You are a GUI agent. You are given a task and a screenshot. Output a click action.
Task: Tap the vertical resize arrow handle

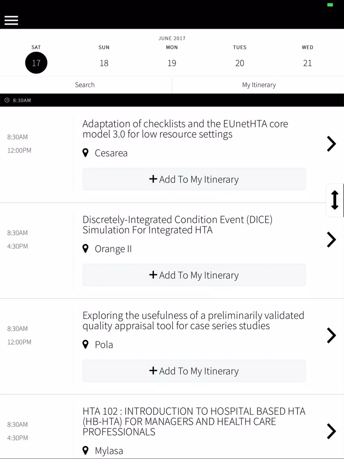[x=335, y=200]
